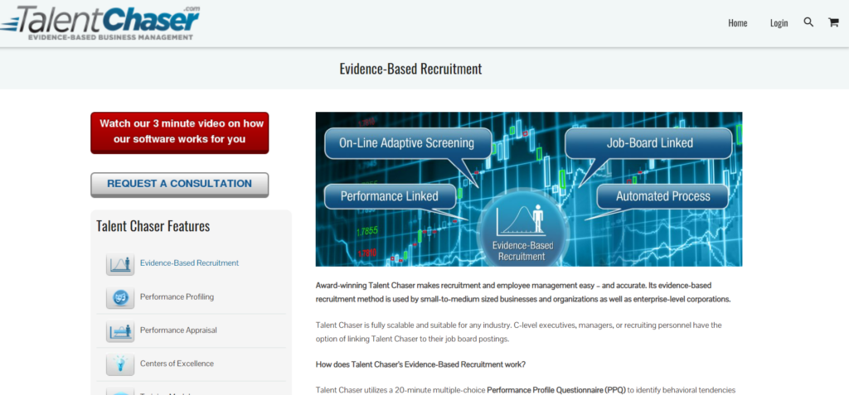Click the Evidence-Based Recruitment feature icon
This screenshot has height=395, width=849.
[120, 264]
